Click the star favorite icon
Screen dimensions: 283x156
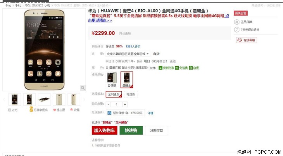pyautogui.click(x=71, y=109)
